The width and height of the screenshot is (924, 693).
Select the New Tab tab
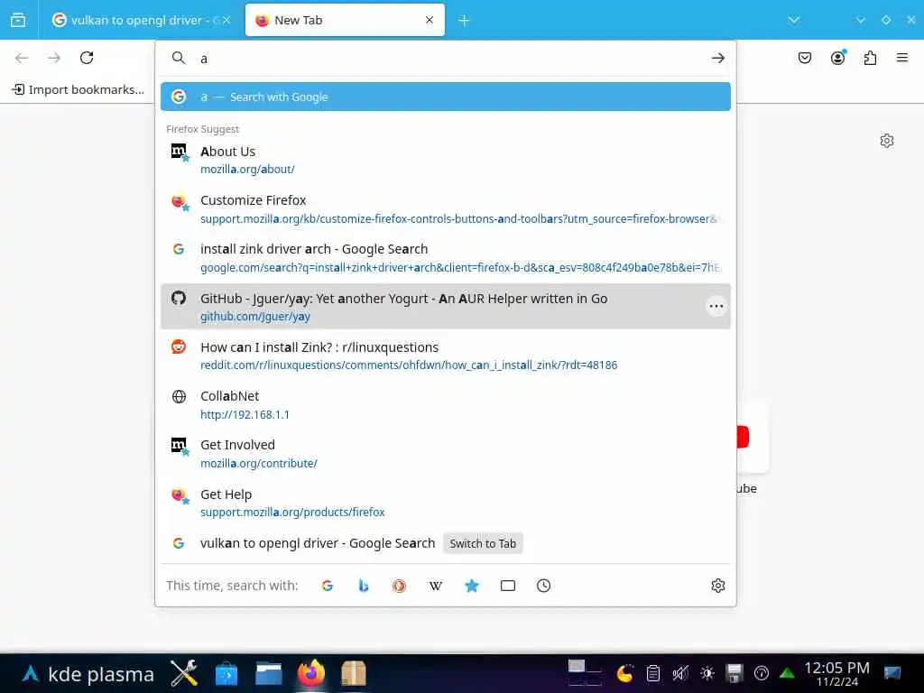[345, 20]
